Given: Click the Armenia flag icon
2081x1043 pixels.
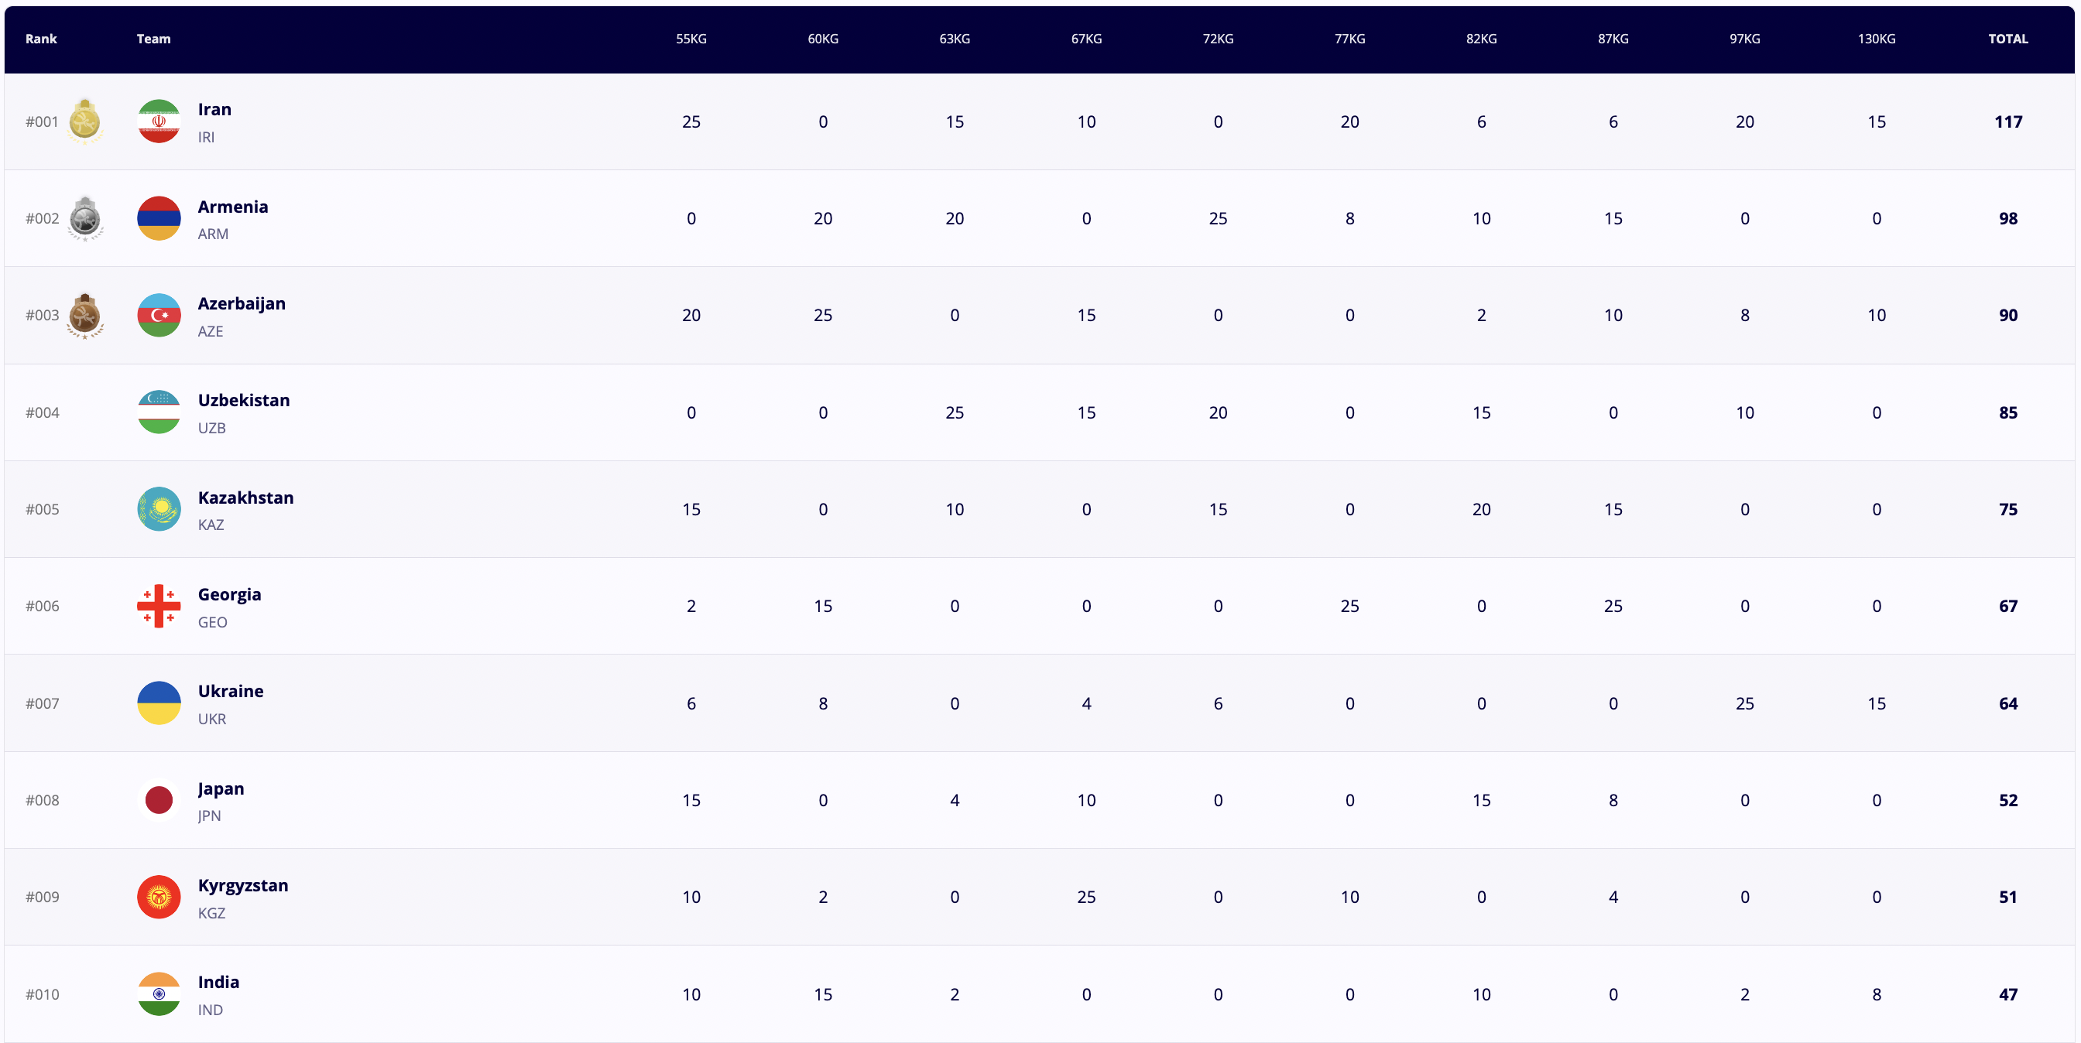Looking at the screenshot, I should pos(159,218).
